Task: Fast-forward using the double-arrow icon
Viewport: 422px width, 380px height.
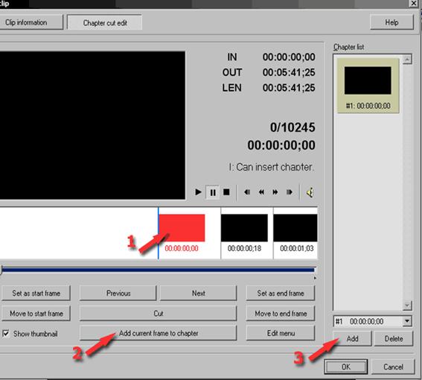Action: point(275,192)
